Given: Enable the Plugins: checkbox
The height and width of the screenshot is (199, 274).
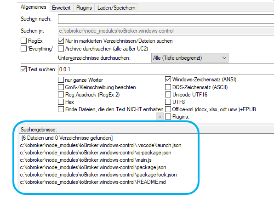Looking at the screenshot, I should [x=168, y=117].
